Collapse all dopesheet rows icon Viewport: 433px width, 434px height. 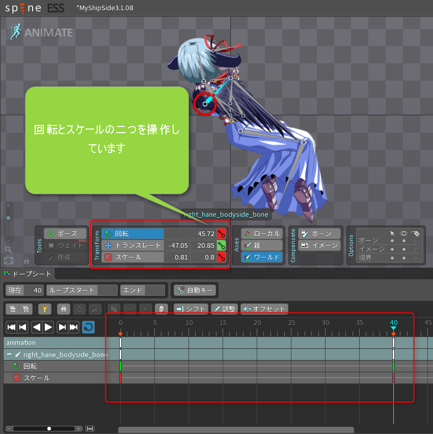click(x=12, y=309)
